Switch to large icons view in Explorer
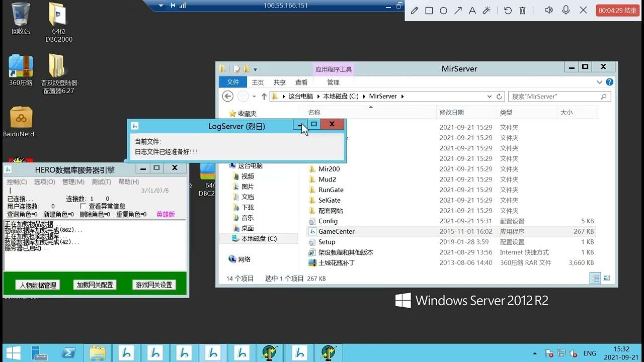This screenshot has width=644, height=362. click(x=607, y=278)
